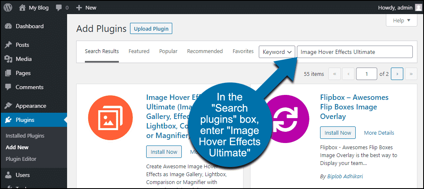Click the Comments sidebar icon
Screen dimensions: 424x189
click(8, 87)
